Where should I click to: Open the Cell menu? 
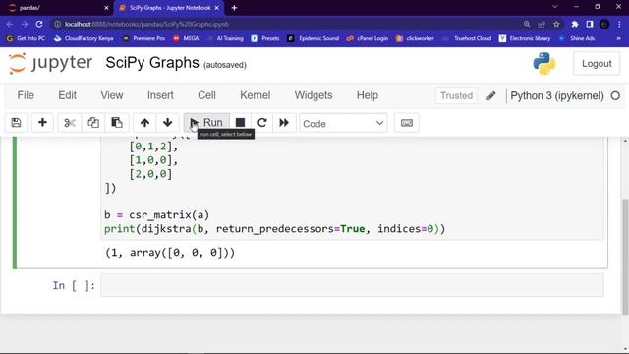click(206, 95)
